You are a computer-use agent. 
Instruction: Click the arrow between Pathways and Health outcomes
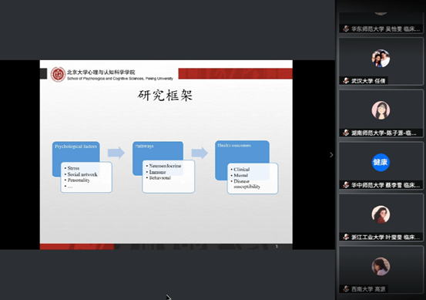200,153
